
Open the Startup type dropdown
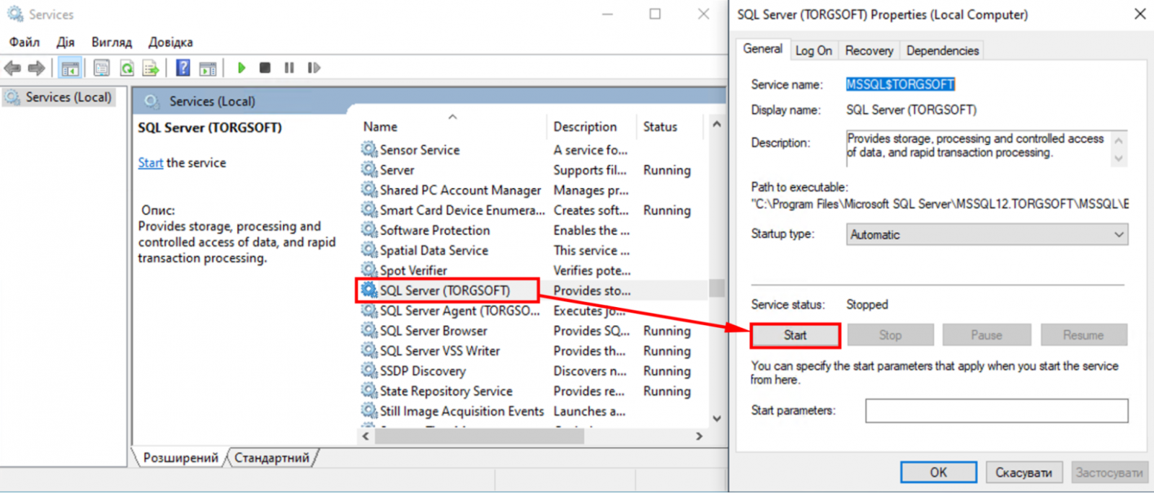987,234
